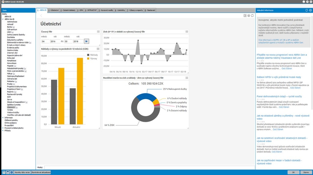
Task: Click the starting month field containing 04
Action: (x=45, y=41)
